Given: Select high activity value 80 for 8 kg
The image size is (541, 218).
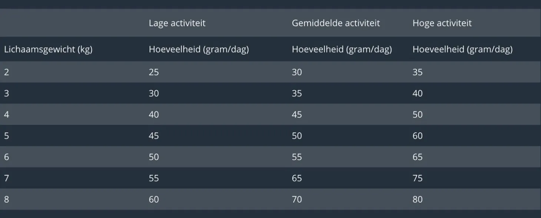Looking at the screenshot, I should tap(418, 200).
